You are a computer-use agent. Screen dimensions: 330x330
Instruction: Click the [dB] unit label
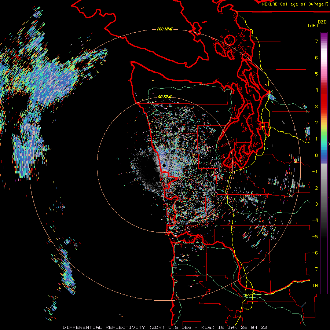(x=313, y=25)
